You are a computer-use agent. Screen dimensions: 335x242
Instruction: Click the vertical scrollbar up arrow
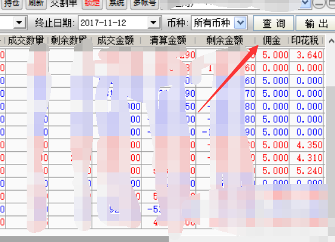pos(331,41)
